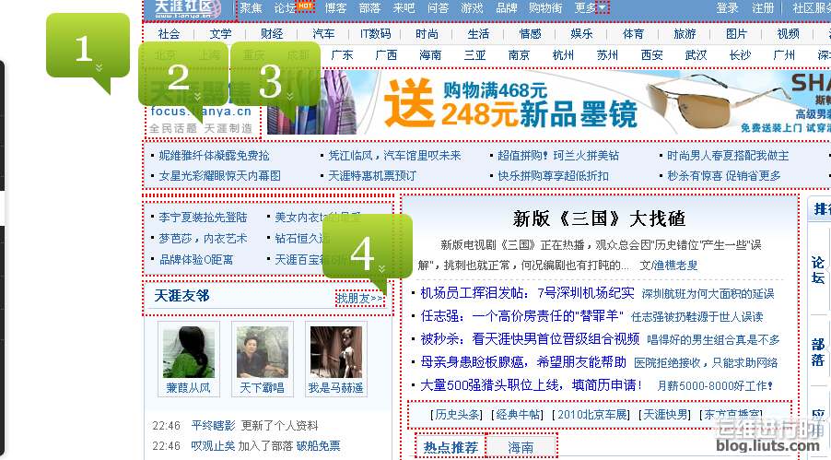Open 蒹葭从风's avatar photo
This screenshot has width=831, height=460.
click(x=188, y=351)
